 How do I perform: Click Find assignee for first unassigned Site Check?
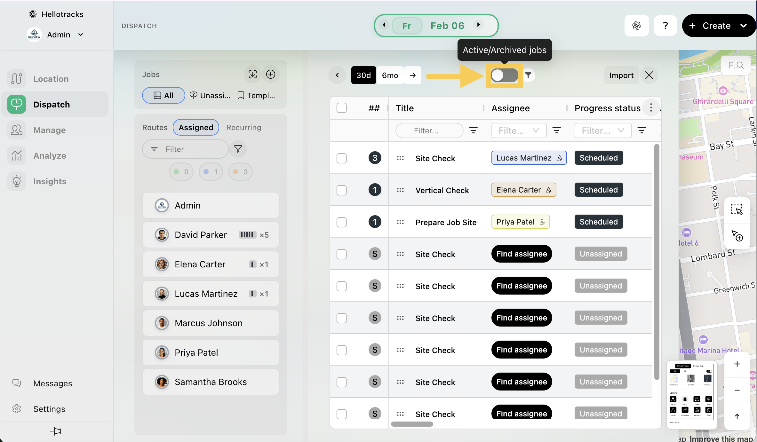tap(522, 254)
